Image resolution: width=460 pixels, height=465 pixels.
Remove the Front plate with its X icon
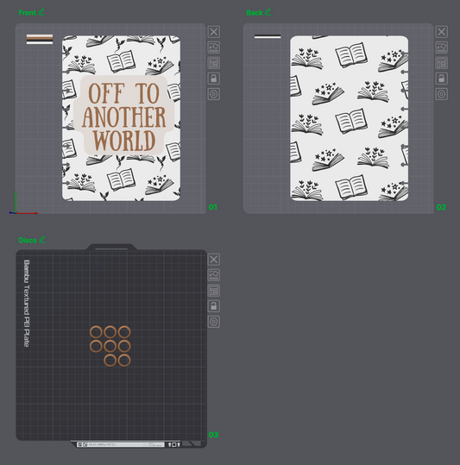(x=213, y=32)
